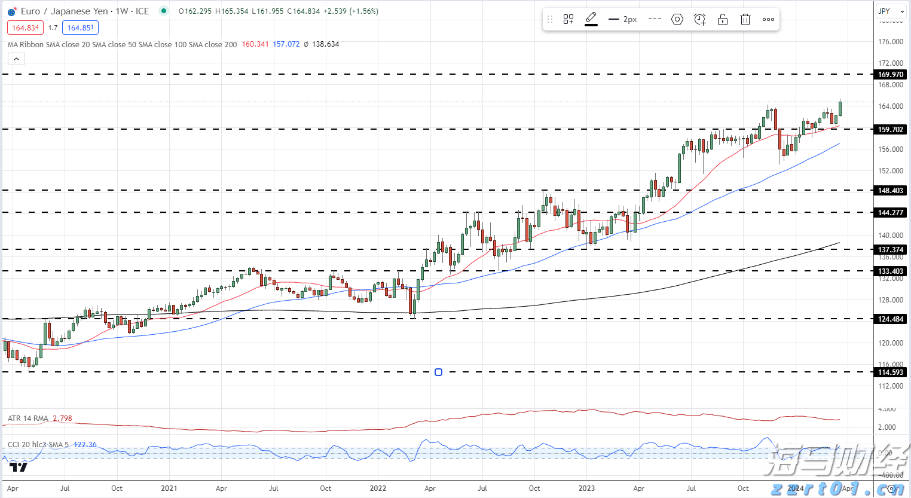
Task: Click the pencil line color tool
Action: pos(591,19)
